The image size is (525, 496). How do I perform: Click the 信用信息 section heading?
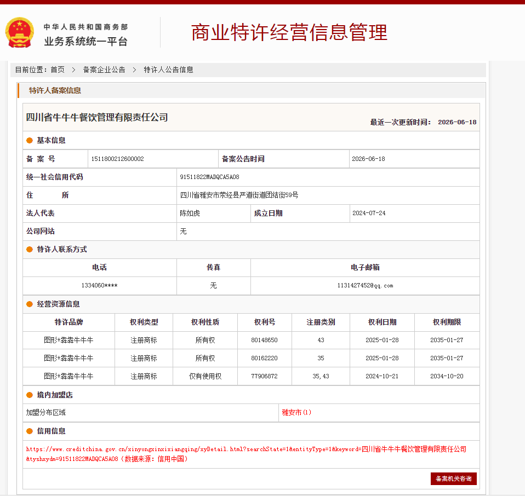[x=51, y=431]
